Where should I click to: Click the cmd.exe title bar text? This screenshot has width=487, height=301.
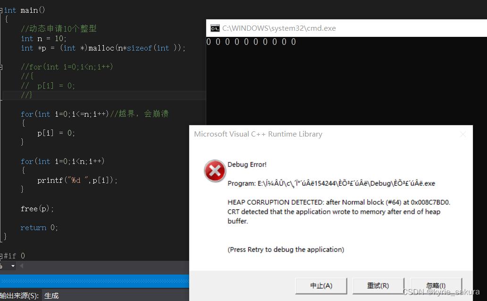(279, 28)
